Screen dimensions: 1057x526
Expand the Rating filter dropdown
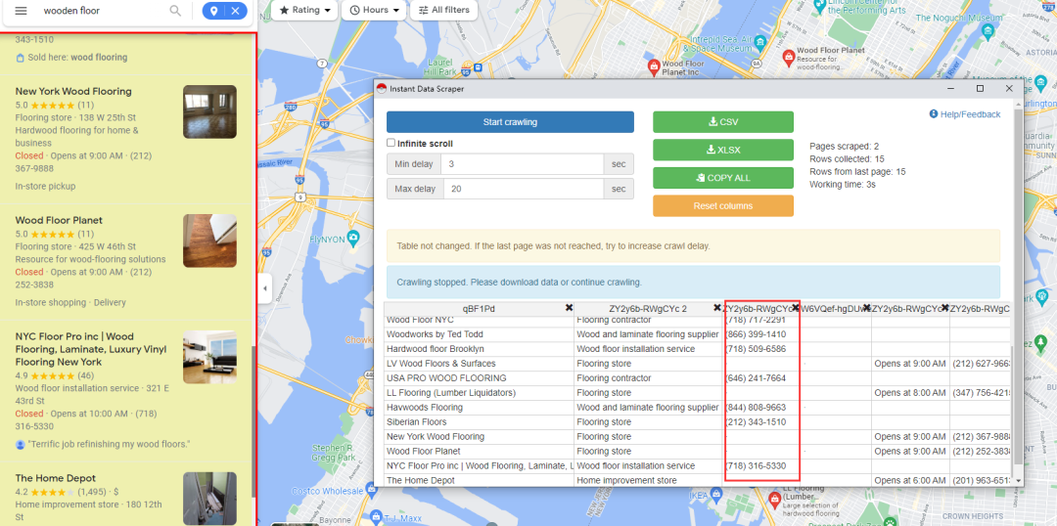[304, 10]
